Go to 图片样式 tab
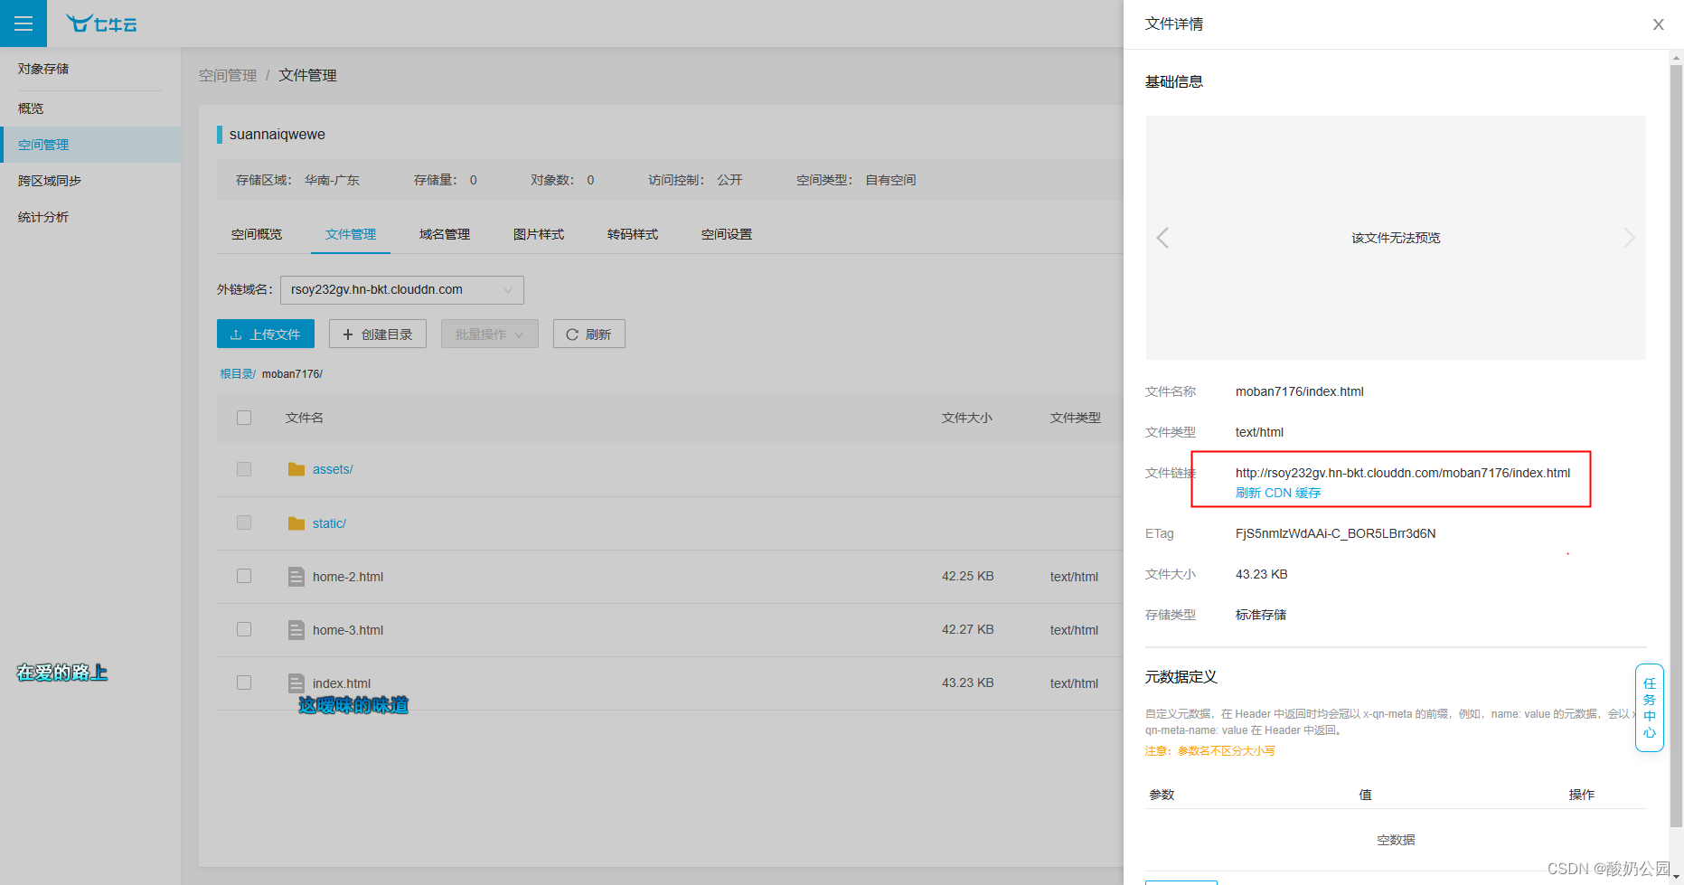 pos(539,234)
